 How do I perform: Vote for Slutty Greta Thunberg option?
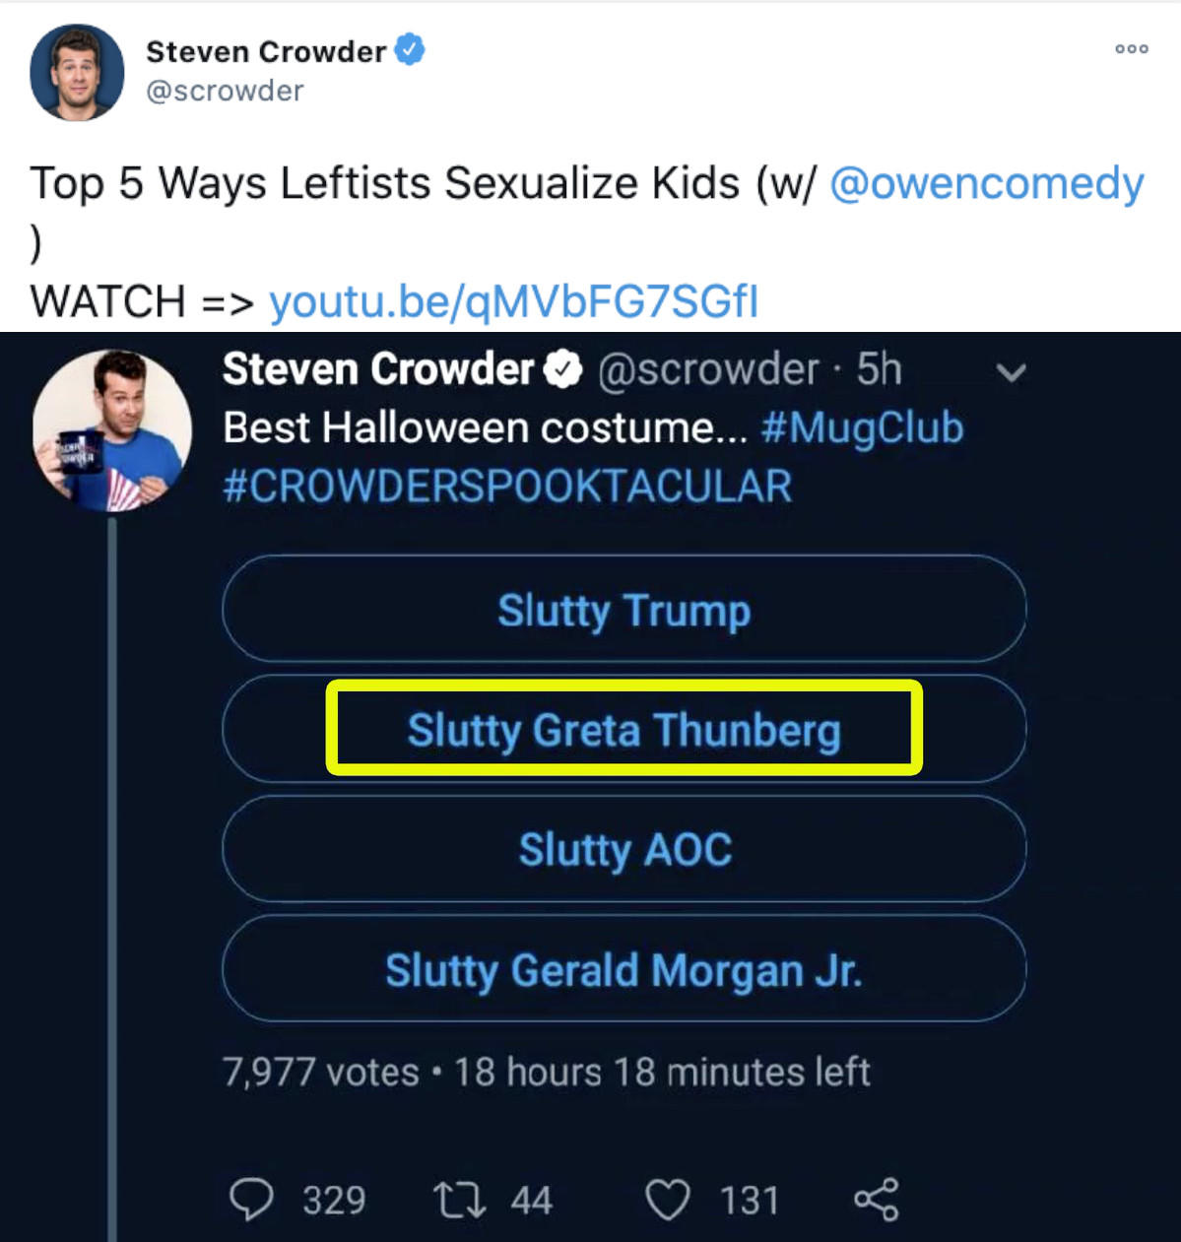click(624, 730)
